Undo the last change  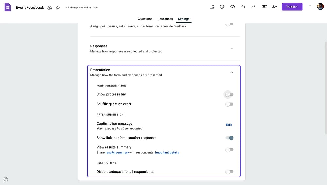point(243,7)
